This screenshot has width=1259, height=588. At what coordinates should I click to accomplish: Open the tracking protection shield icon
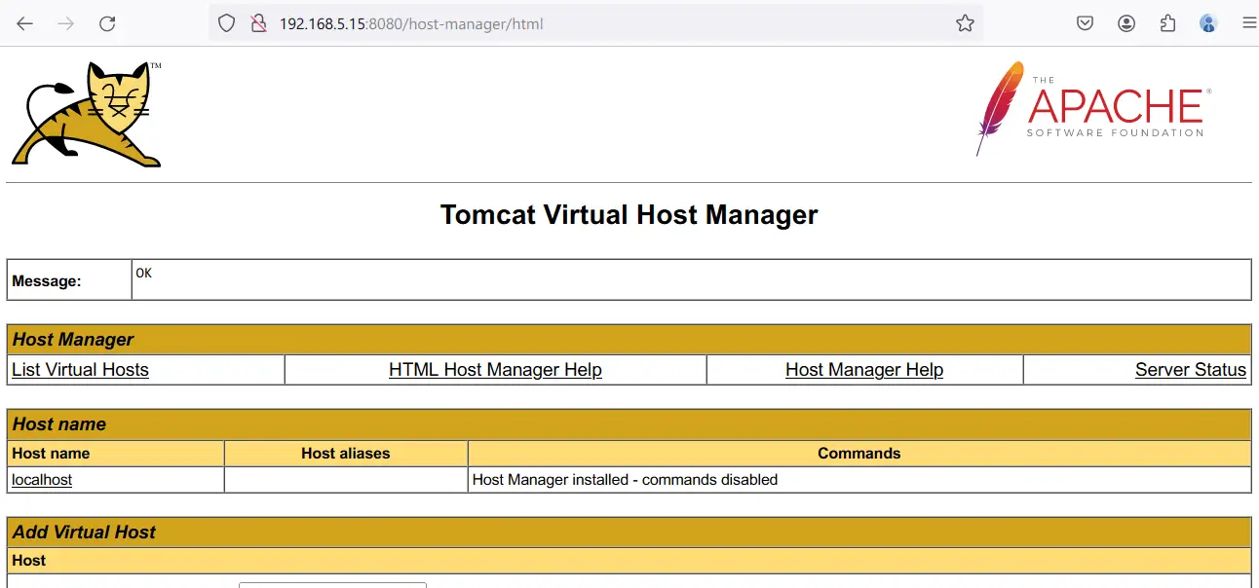click(x=227, y=23)
